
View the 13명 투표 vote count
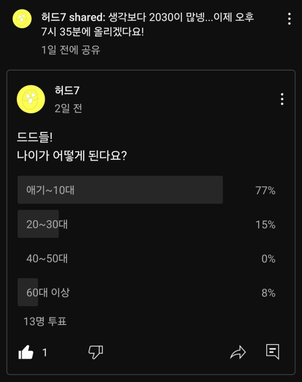click(45, 322)
